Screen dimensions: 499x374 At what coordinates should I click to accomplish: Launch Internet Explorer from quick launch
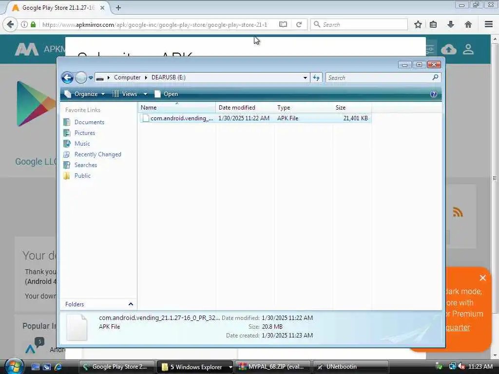coord(58,367)
